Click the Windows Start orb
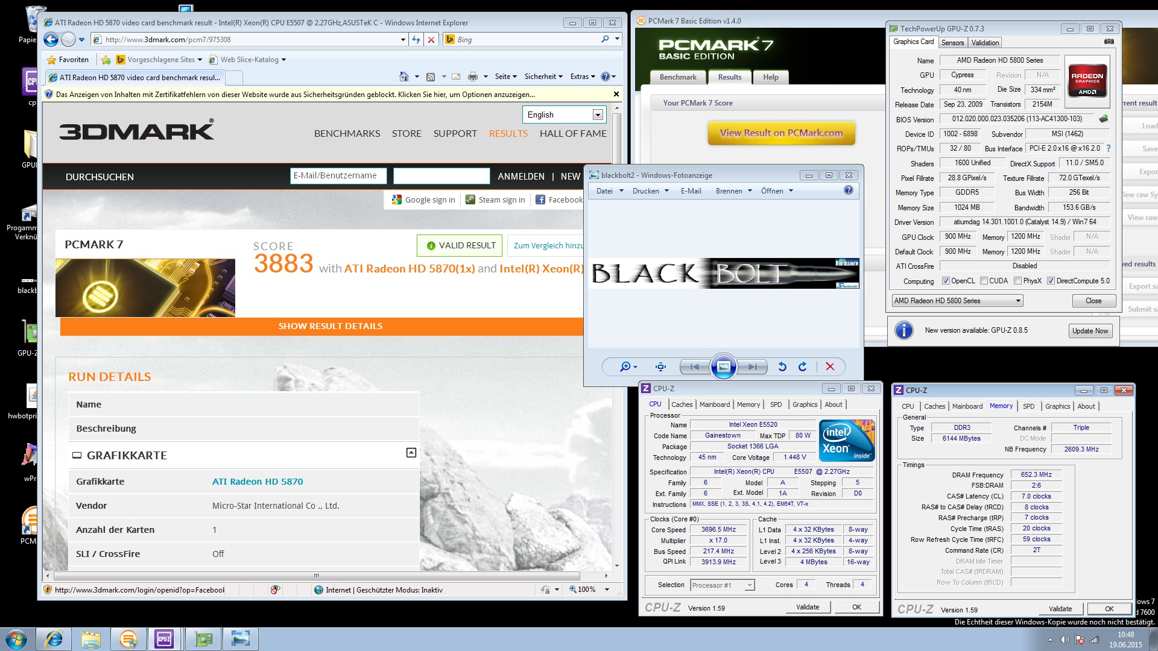 (x=16, y=639)
